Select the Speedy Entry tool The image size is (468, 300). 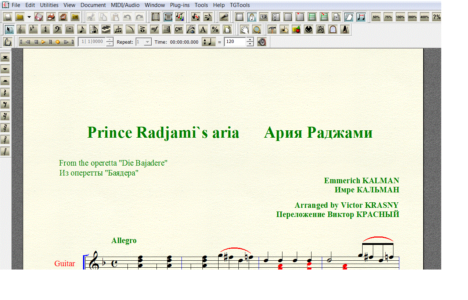coord(94,29)
